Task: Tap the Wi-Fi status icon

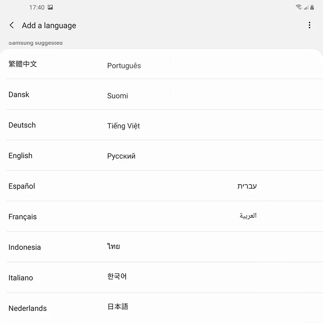Action: (x=298, y=7)
